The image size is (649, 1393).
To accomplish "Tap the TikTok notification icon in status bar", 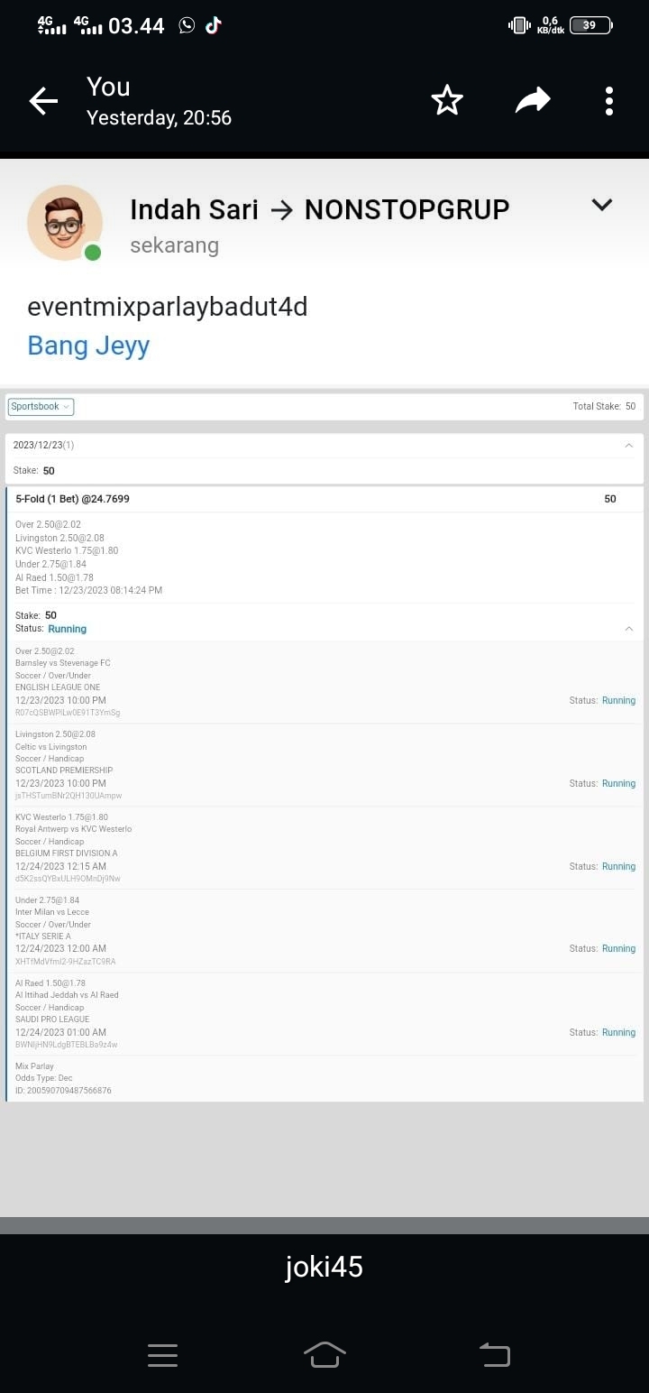I will (213, 25).
